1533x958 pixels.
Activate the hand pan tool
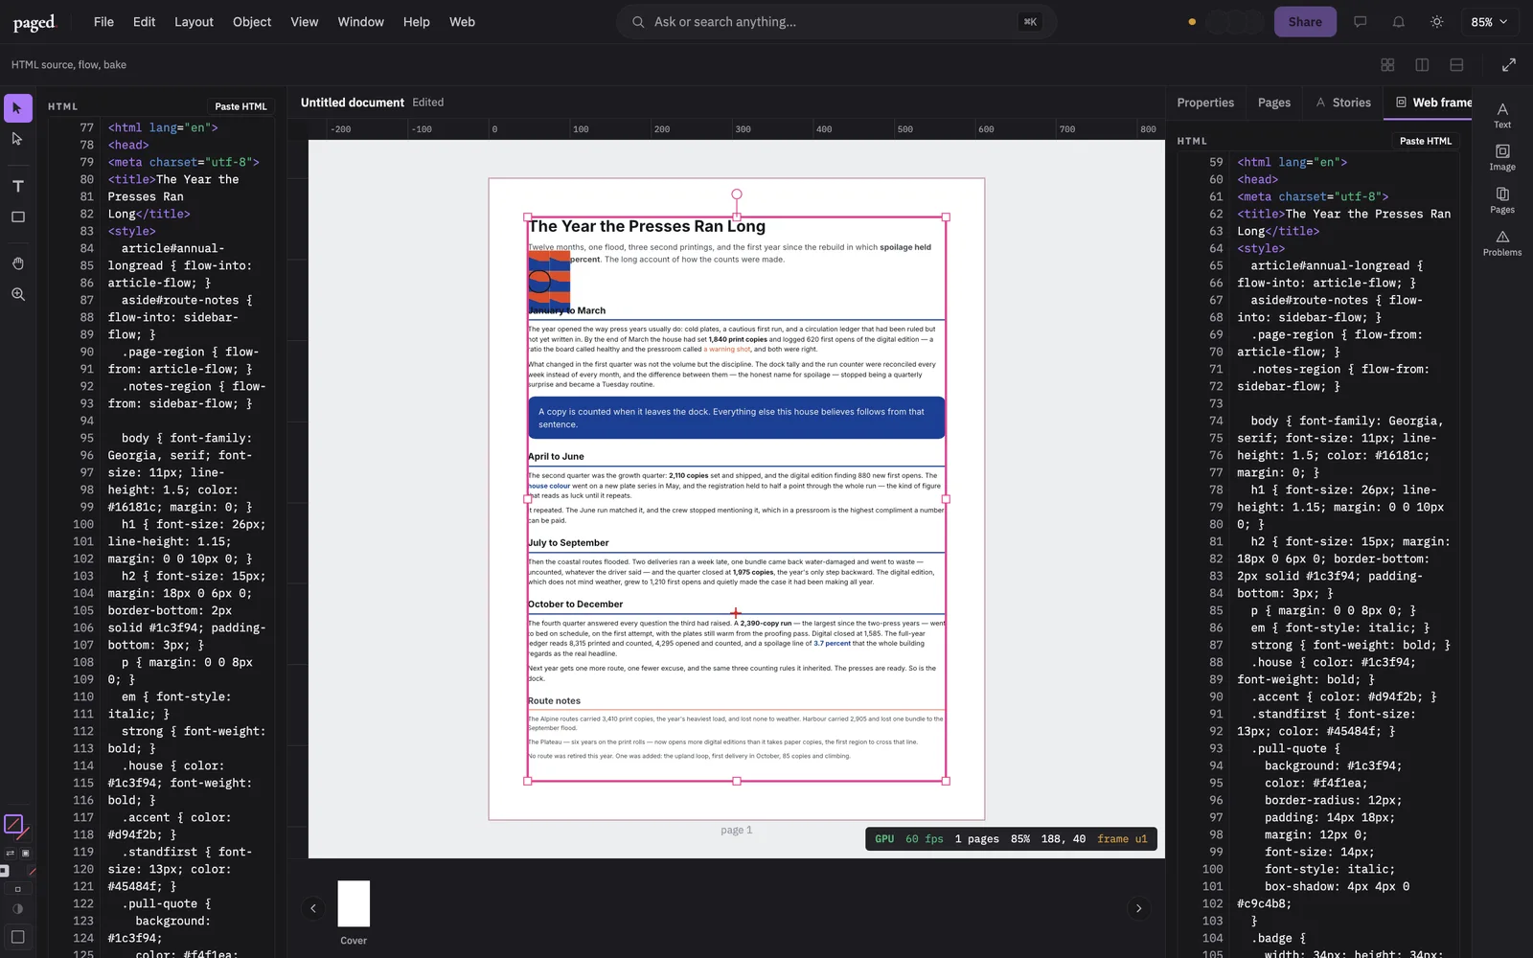click(17, 263)
